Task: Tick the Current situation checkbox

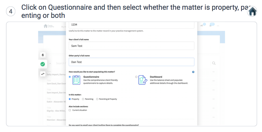Action: (70, 110)
